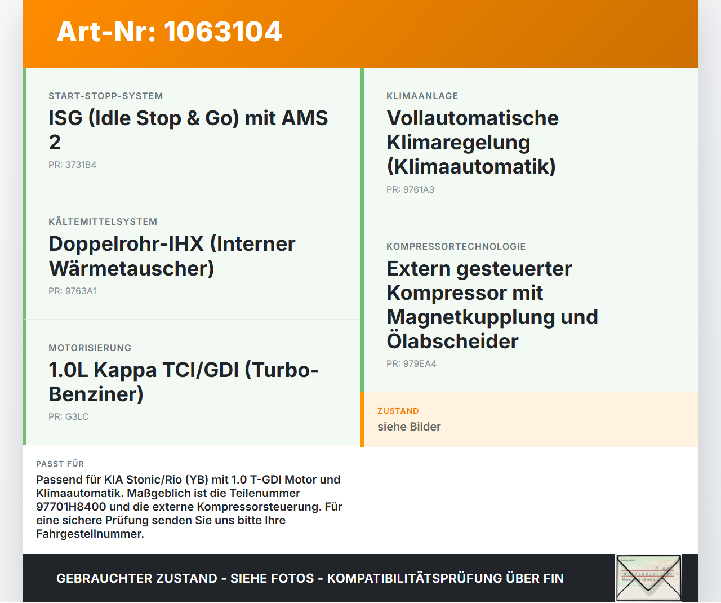Image resolution: width=721 pixels, height=603 pixels.
Task: Click the PR: 3731B4 code
Action: (73, 165)
